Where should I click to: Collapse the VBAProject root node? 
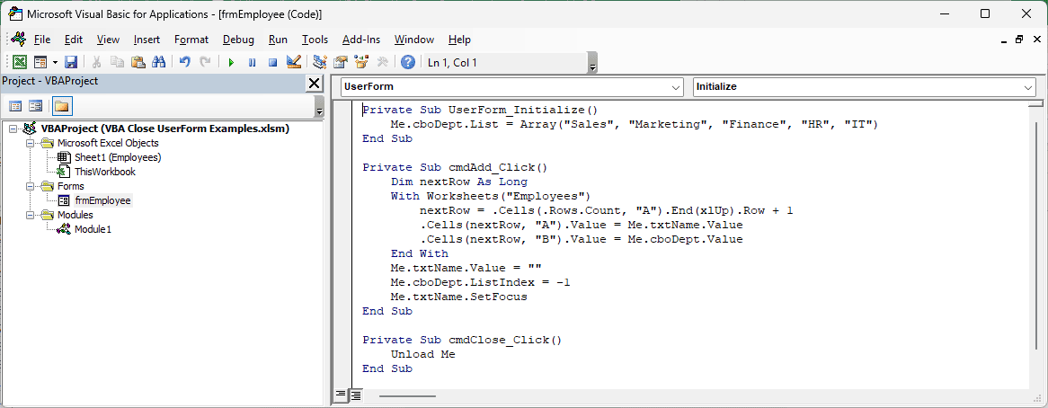pyautogui.click(x=13, y=129)
